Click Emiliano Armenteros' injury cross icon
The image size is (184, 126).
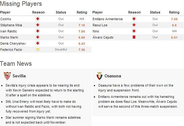(134, 19)
